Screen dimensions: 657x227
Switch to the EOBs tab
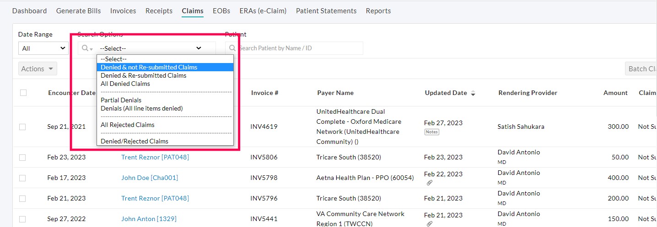(221, 11)
